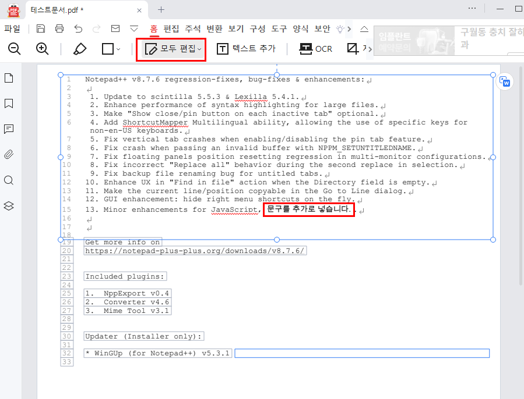Switch to the 변환 tab
Viewport: 524px width, 399px height.
(214, 28)
